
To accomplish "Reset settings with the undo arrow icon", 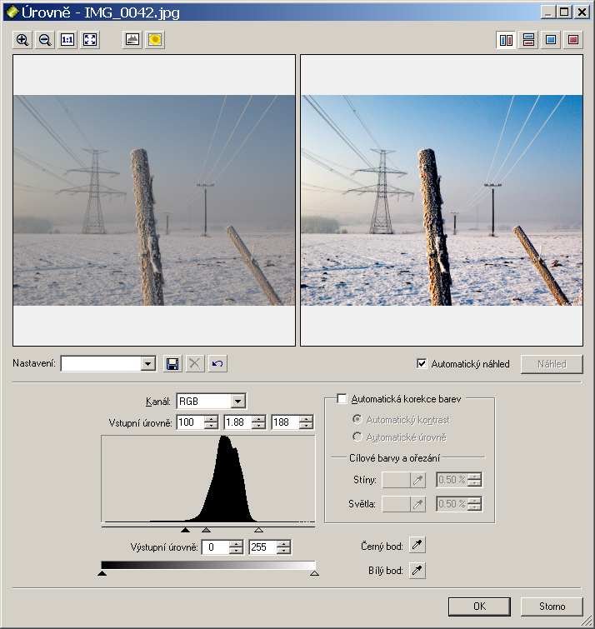I will point(217,364).
